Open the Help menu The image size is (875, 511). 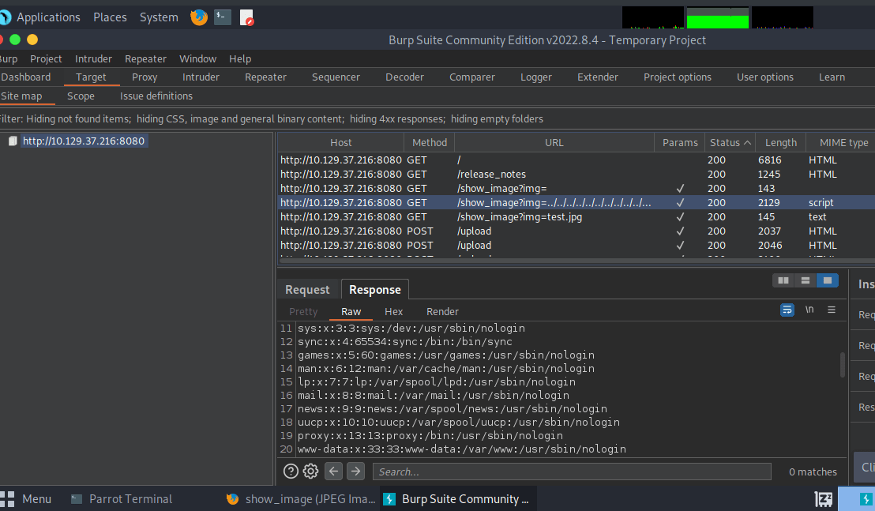click(240, 58)
